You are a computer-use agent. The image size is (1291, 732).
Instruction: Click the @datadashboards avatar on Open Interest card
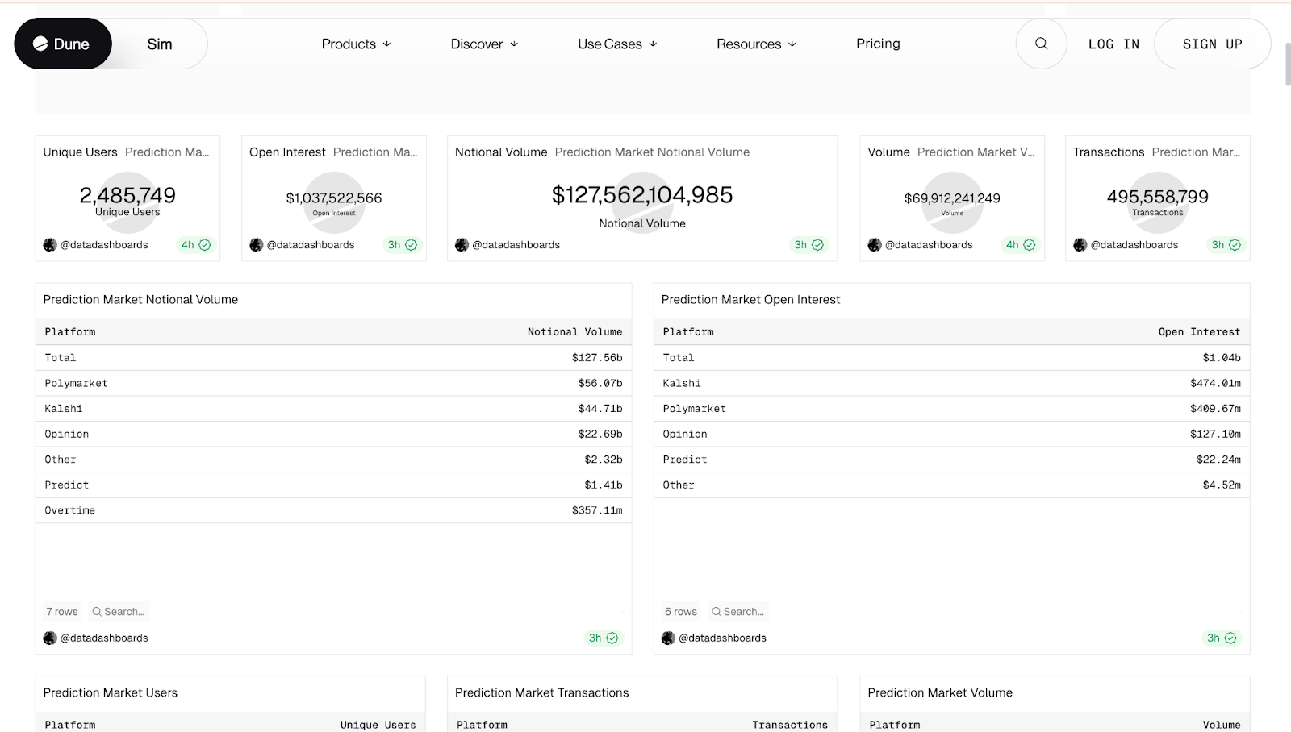(256, 244)
